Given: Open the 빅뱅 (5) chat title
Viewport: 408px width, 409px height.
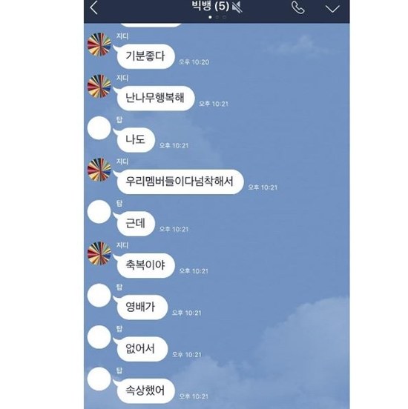Looking at the screenshot, I should point(211,6).
